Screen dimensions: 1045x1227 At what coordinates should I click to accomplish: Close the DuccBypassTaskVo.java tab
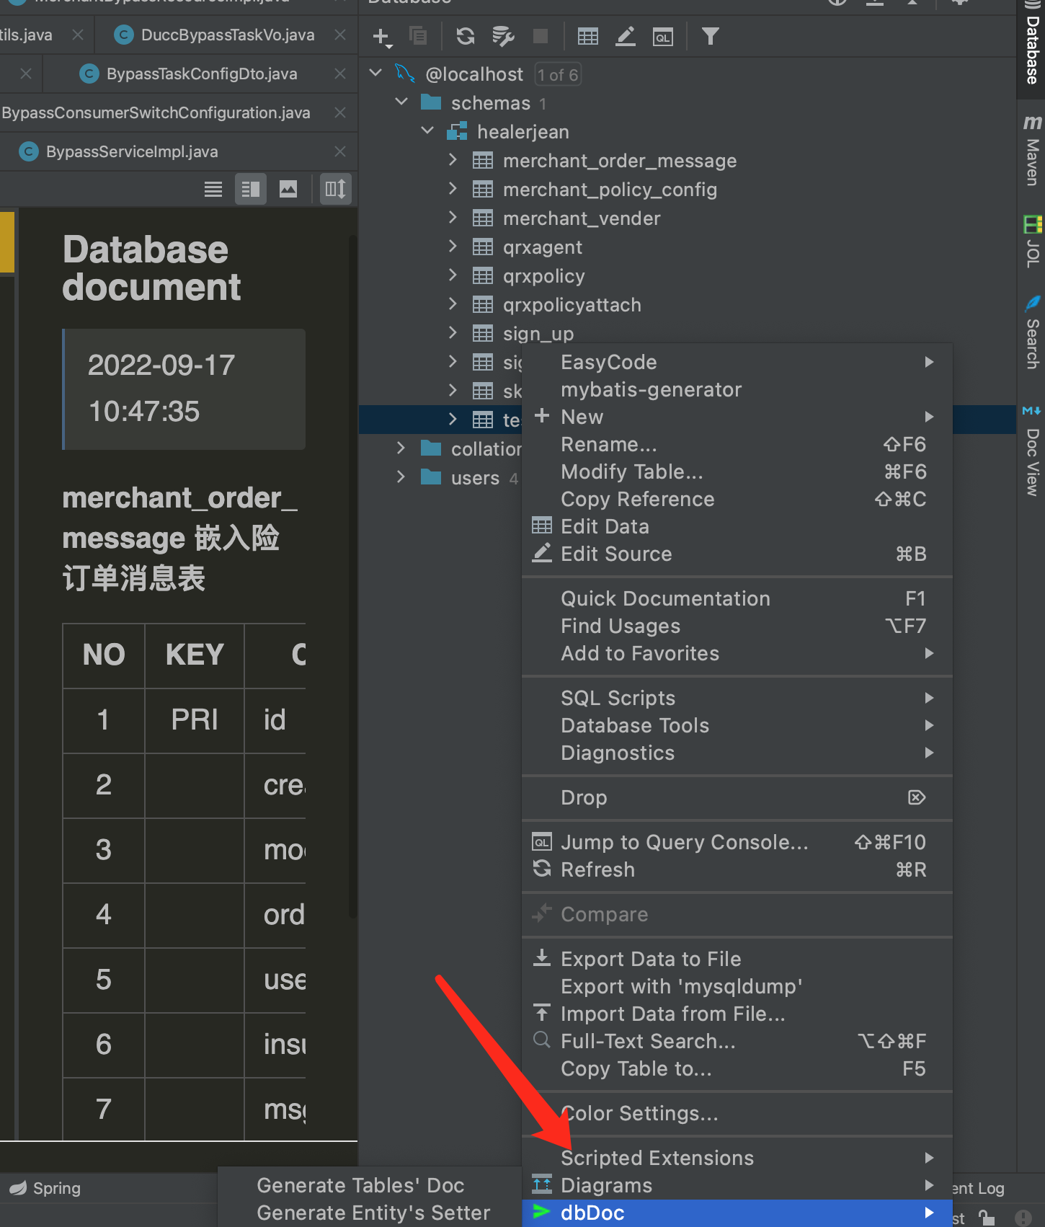[x=340, y=35]
